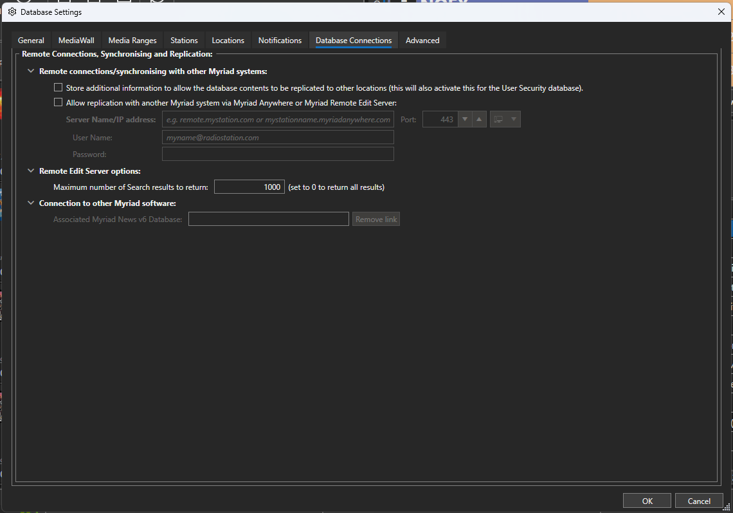This screenshot has width=733, height=513.
Task: Switch to the Notifications tab
Action: (x=280, y=41)
